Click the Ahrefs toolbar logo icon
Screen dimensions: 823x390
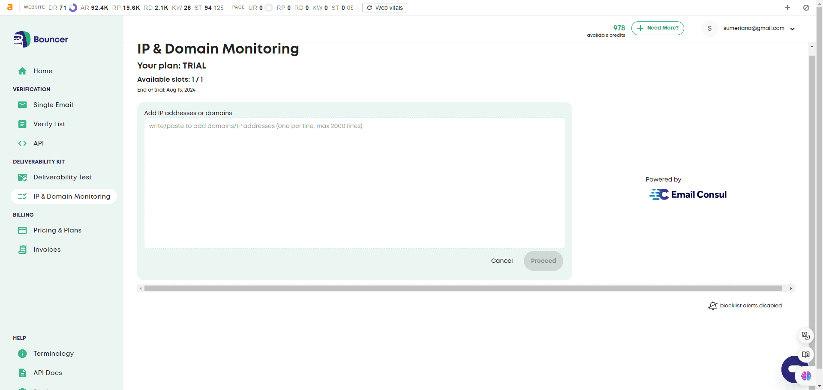click(x=10, y=7)
